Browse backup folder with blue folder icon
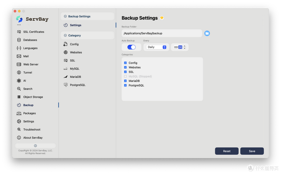The width and height of the screenshot is (281, 174). coord(207,33)
